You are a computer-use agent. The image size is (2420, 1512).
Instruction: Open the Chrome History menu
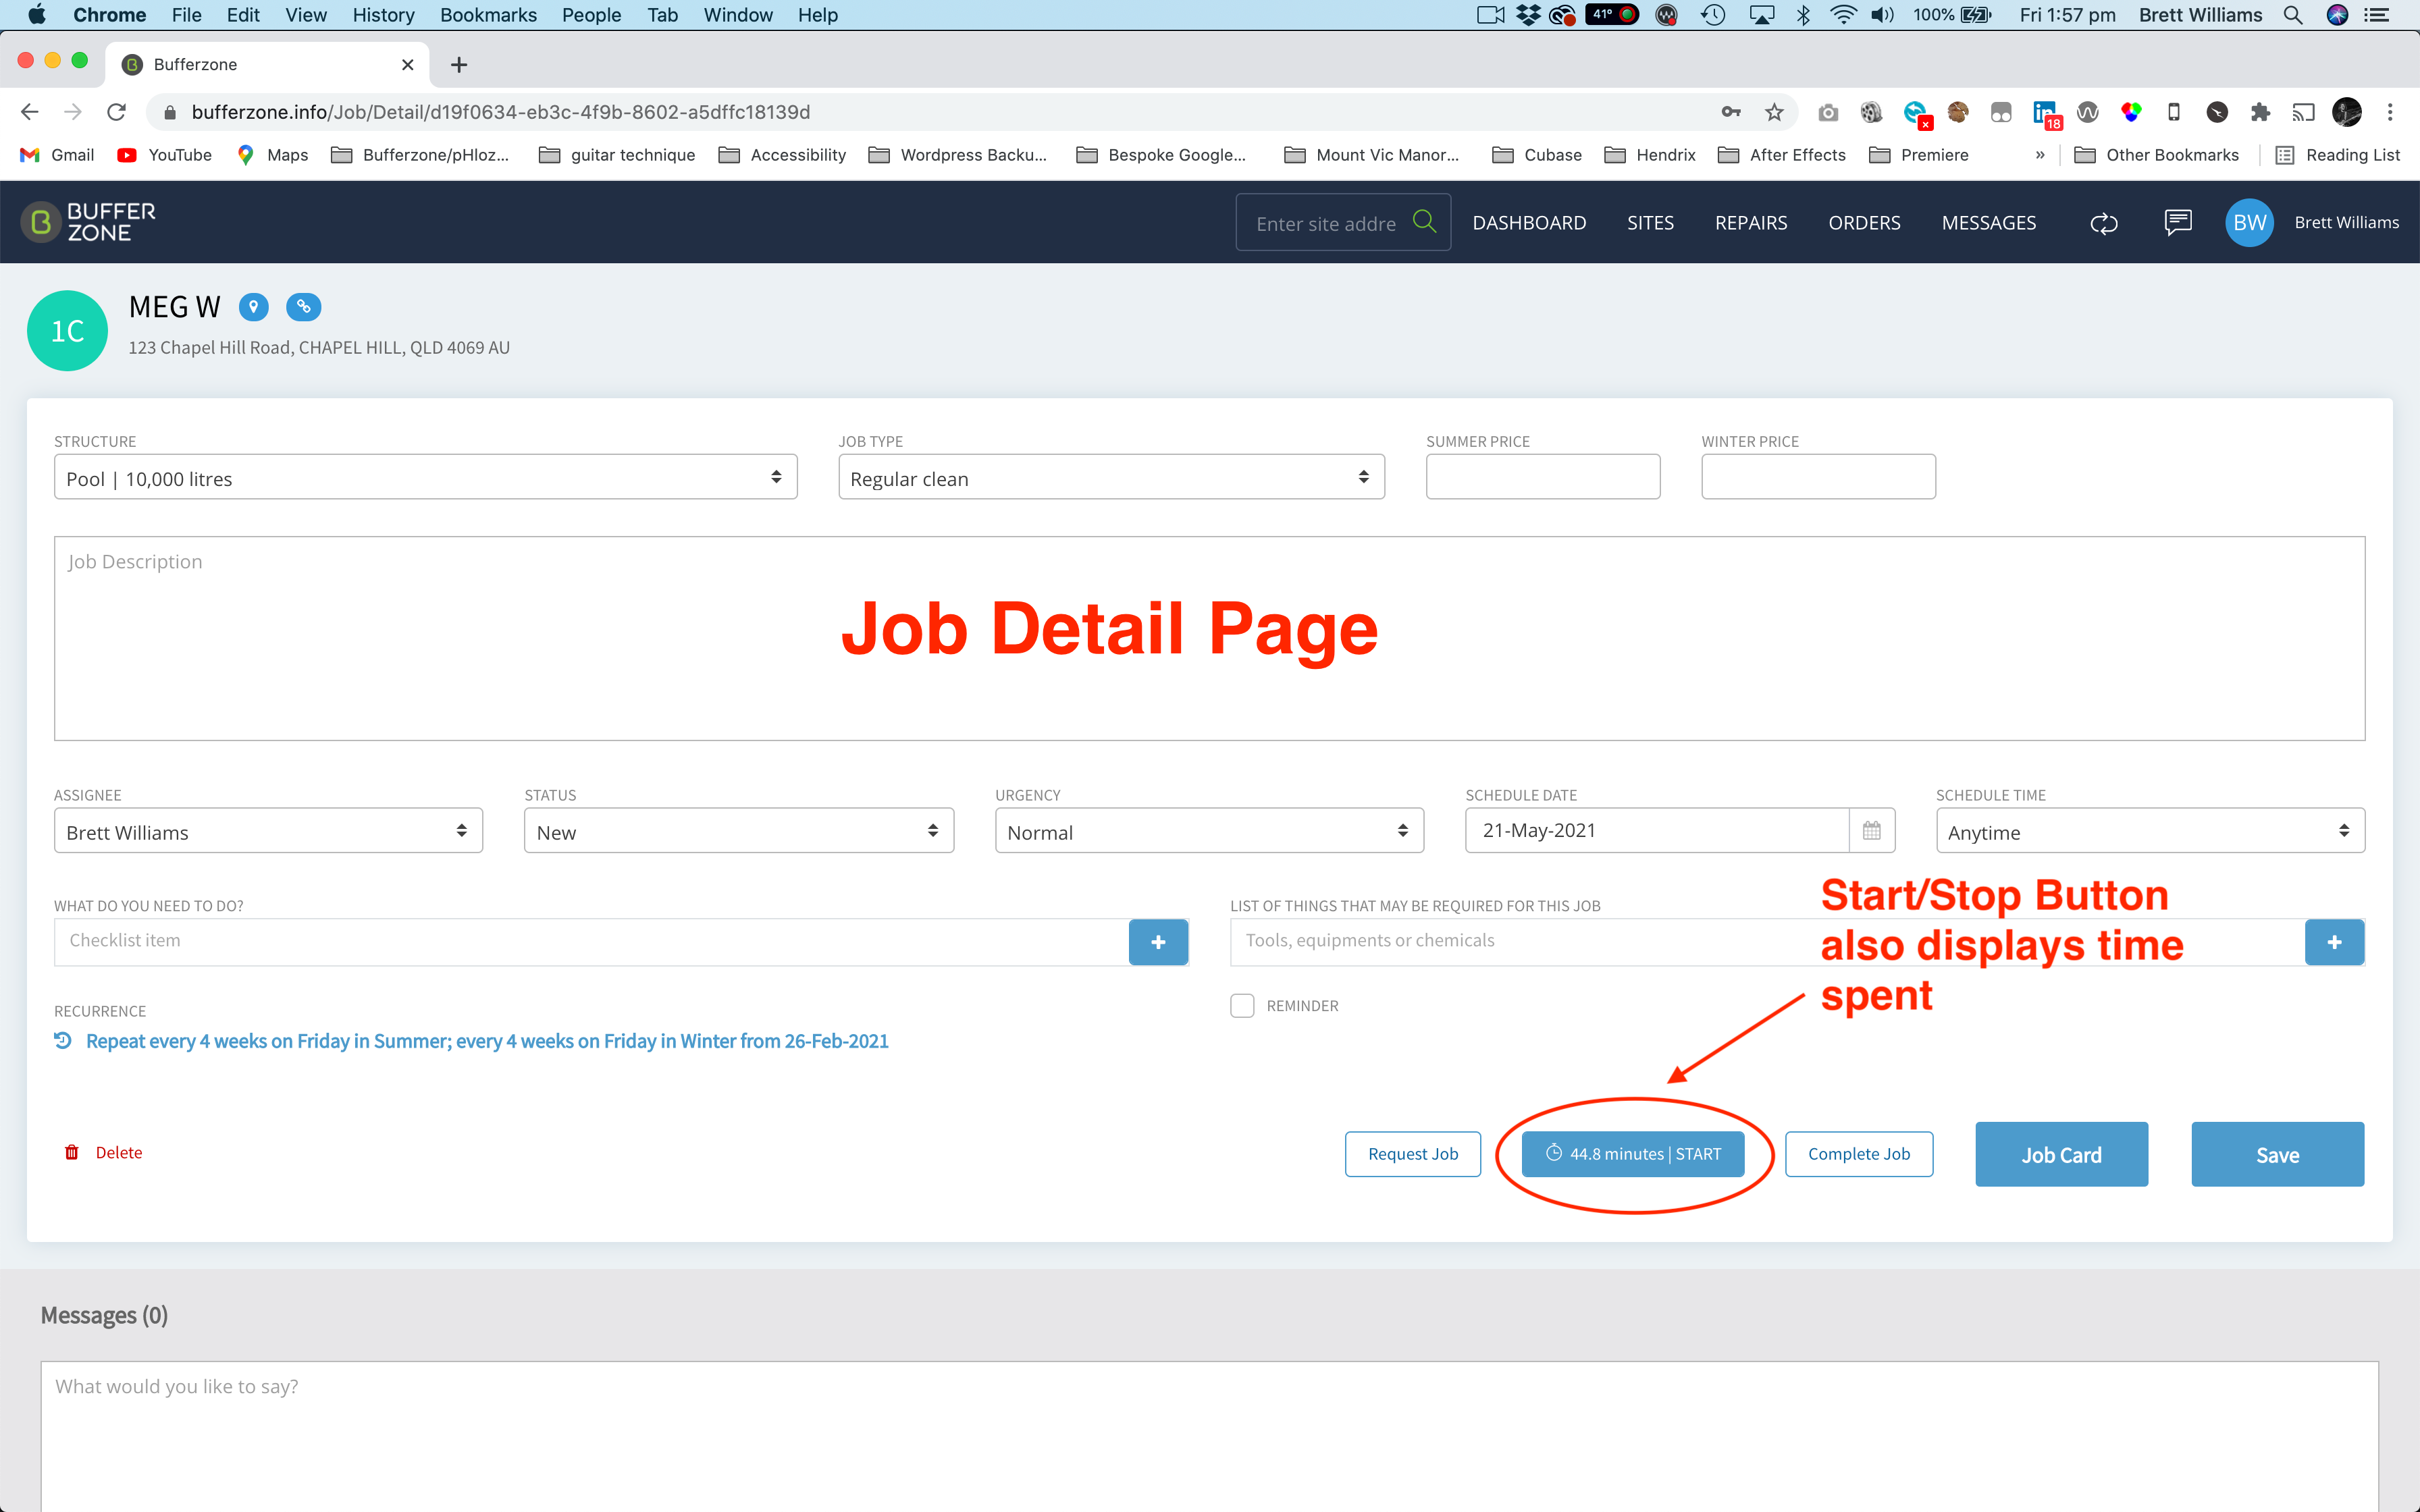coord(383,15)
